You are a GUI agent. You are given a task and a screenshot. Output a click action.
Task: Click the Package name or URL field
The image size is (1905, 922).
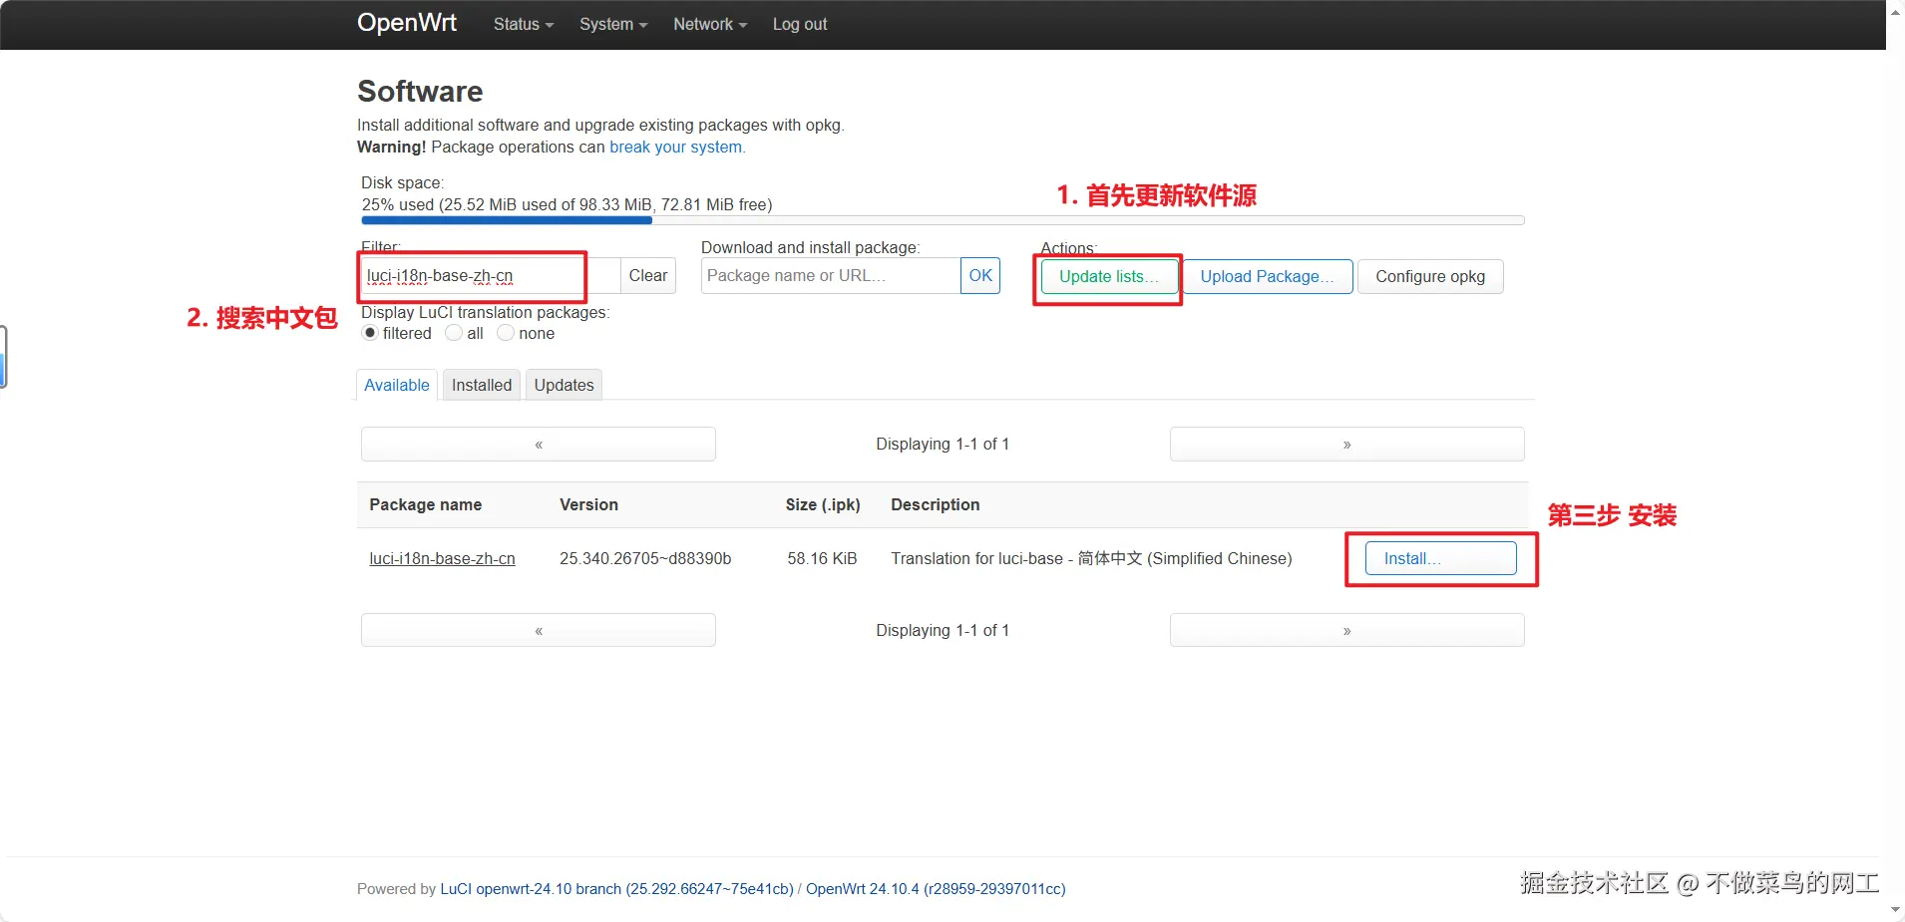[831, 276]
